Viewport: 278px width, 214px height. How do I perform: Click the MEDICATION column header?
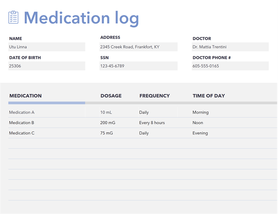[x=26, y=96]
